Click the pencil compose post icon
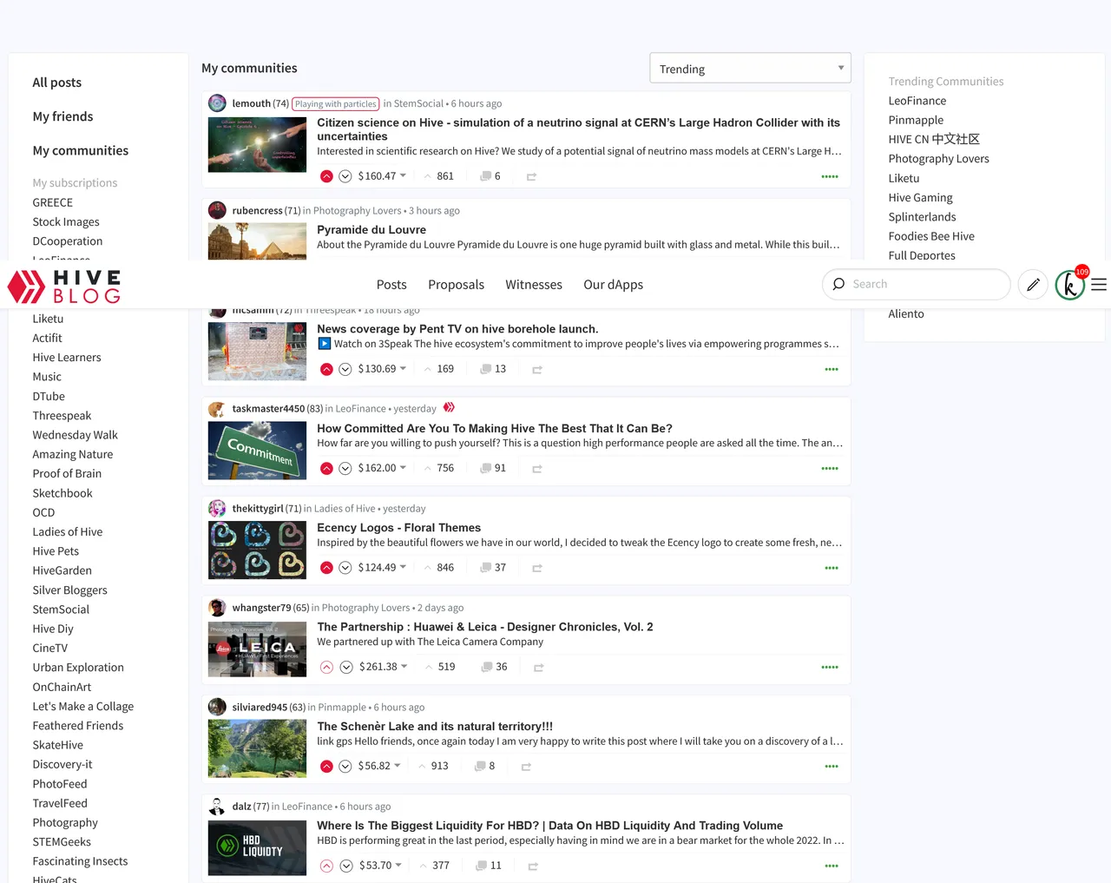The image size is (1111, 883). pyautogui.click(x=1033, y=284)
